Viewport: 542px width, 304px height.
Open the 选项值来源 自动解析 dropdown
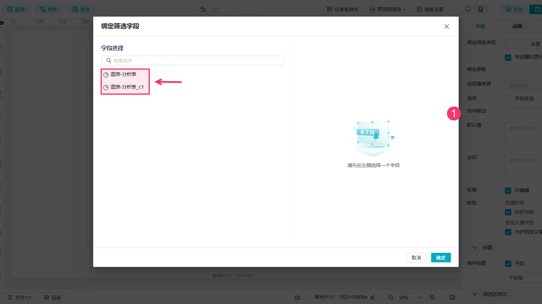(x=524, y=85)
